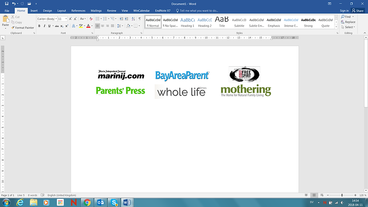Click the Copy icon
The height and width of the screenshot is (207, 368).
tap(12, 22)
